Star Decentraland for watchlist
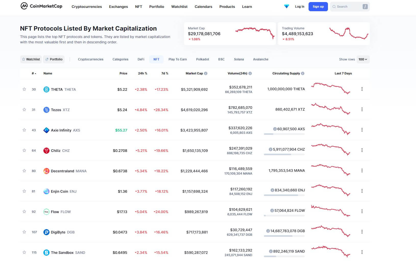416x262 pixels. [24, 171]
